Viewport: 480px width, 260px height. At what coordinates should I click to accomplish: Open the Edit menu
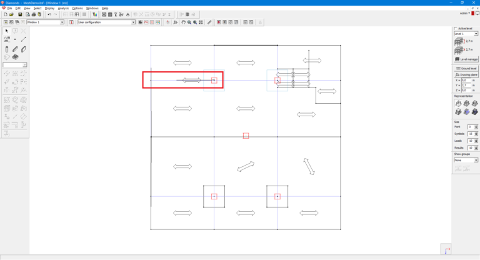tap(18, 8)
